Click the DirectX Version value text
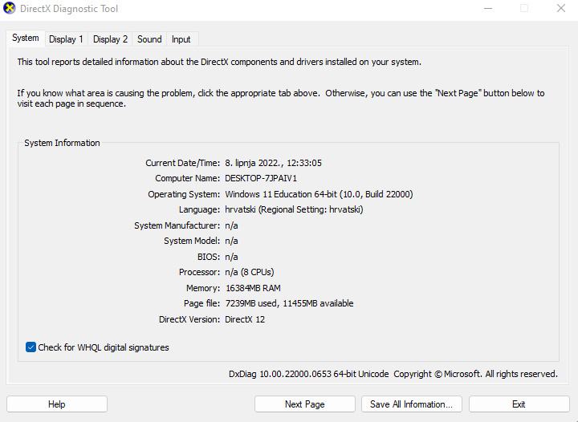 (245, 319)
